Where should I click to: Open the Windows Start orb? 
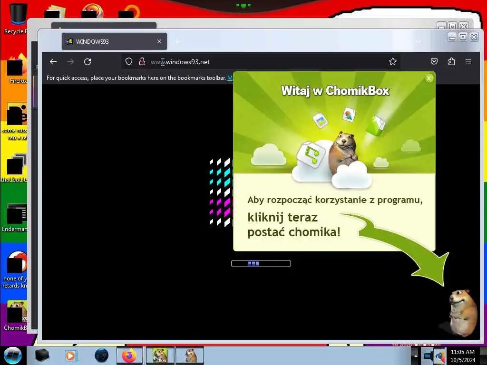coord(12,355)
